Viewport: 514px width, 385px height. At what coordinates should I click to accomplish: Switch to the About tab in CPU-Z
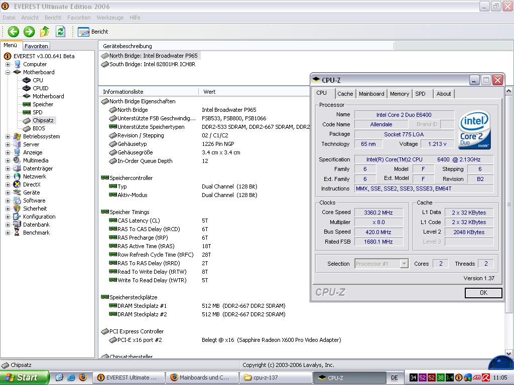coord(444,94)
